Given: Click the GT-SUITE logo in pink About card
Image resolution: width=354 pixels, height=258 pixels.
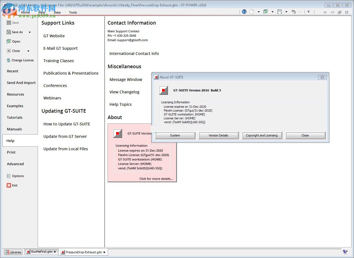Looking at the screenshot, I should click(118, 133).
